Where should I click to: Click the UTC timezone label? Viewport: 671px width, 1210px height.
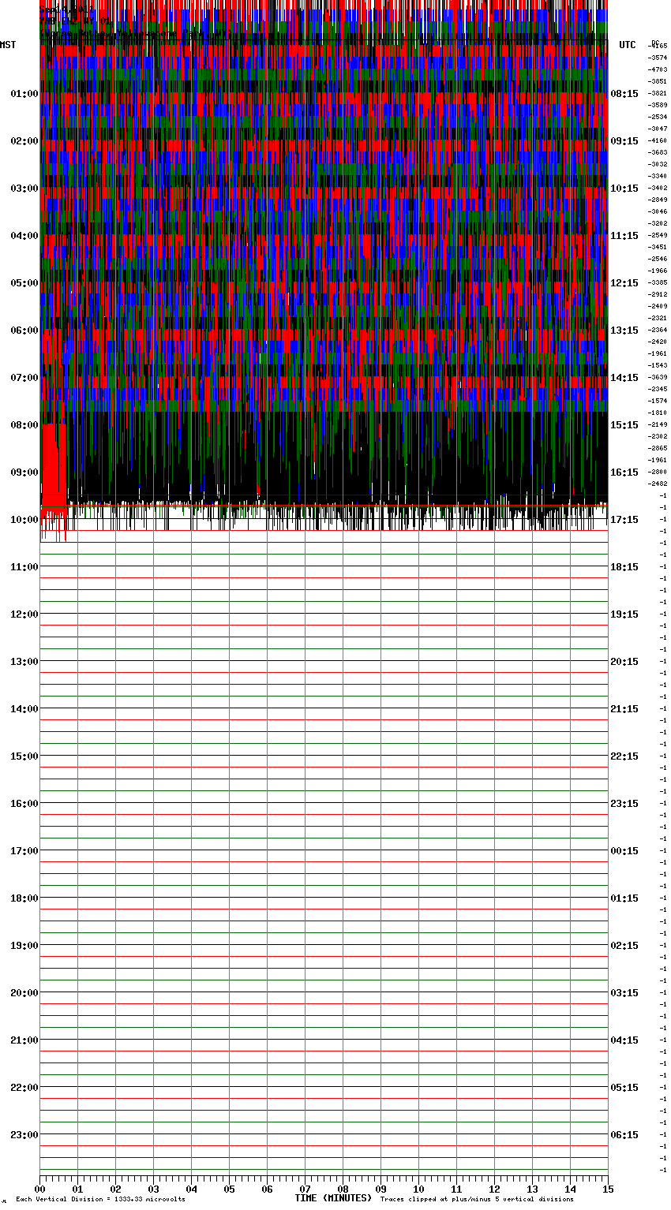point(628,46)
